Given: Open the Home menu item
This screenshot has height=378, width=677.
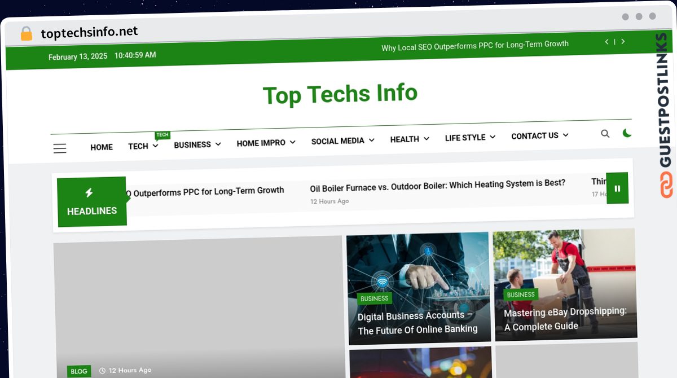Looking at the screenshot, I should 102,147.
